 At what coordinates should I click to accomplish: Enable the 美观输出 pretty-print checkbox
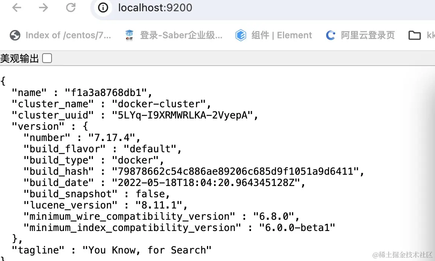point(47,58)
